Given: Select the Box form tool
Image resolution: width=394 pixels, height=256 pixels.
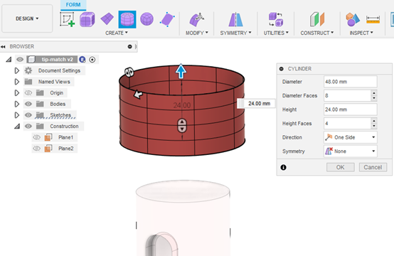Looking at the screenshot, I should (x=87, y=19).
